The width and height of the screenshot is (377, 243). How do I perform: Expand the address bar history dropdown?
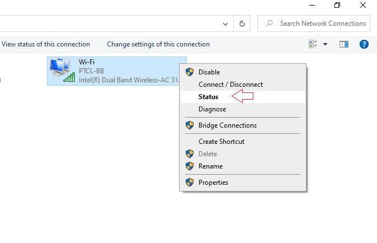pyautogui.click(x=225, y=24)
